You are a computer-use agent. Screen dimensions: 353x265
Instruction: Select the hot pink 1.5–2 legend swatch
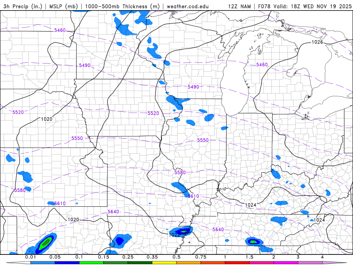pyautogui.click(x=262, y=263)
